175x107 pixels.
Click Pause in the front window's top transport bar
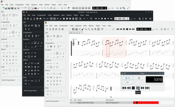[x=124, y=29]
